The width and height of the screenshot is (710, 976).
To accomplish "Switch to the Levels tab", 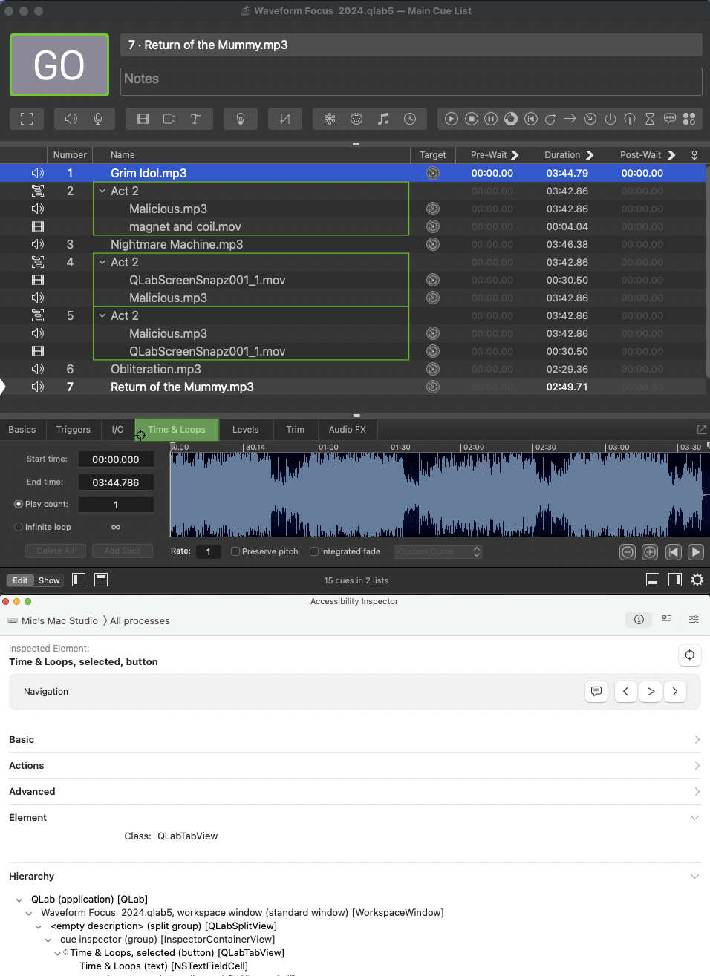I will [245, 430].
